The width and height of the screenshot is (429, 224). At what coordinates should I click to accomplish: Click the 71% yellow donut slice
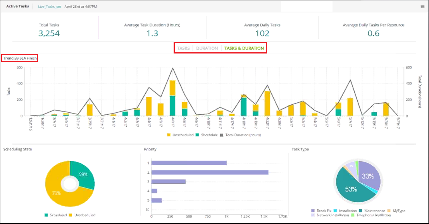[56, 193]
